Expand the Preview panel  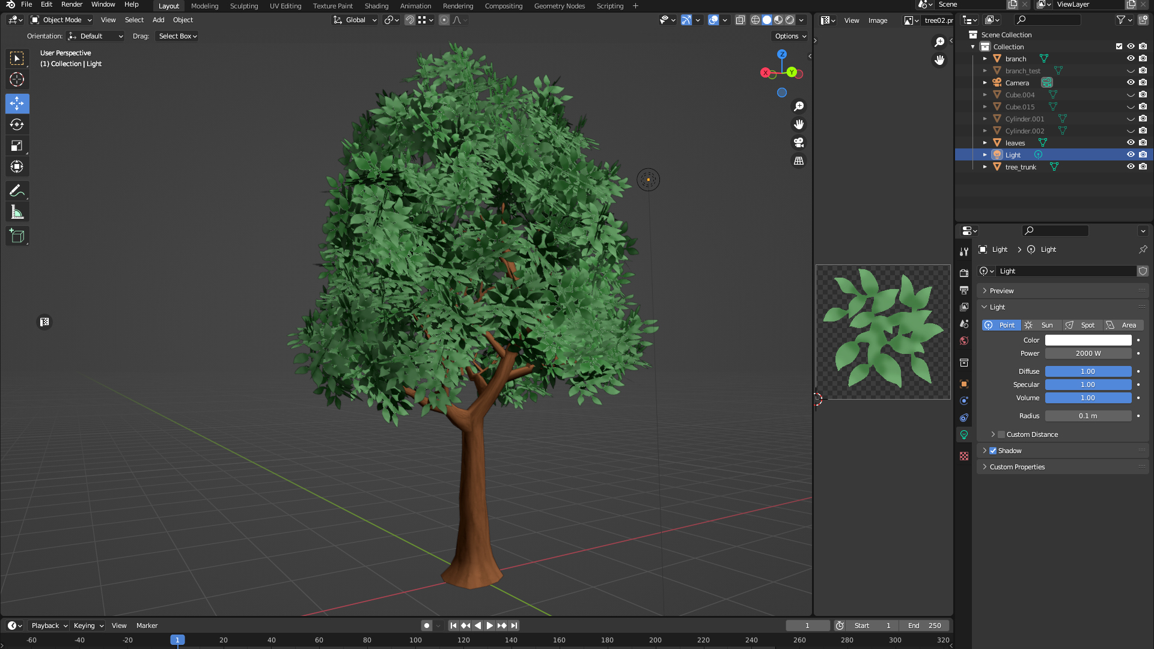pos(1001,291)
